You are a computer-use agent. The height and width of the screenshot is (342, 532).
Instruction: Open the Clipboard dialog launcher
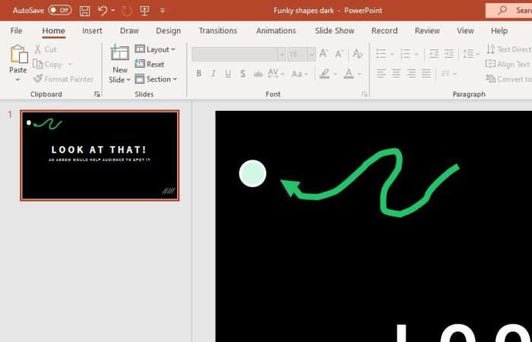pos(97,94)
